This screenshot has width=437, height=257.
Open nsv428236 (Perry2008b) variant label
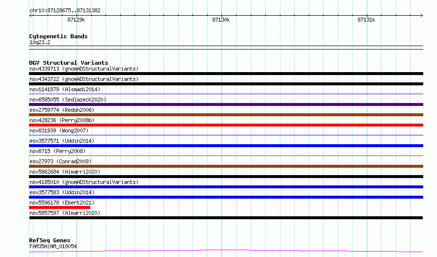point(62,120)
